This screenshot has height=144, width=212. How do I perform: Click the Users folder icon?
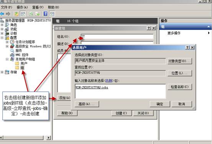[17, 63]
